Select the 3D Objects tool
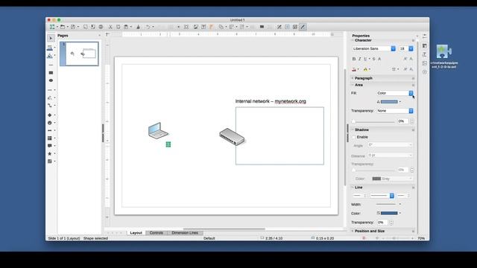477x268 pixels. 50,162
